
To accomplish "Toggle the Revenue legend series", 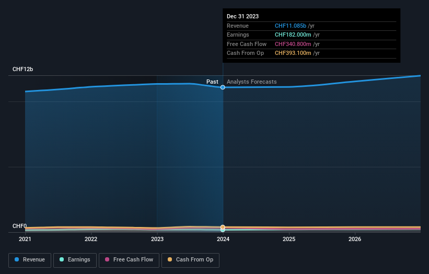I will point(30,260).
